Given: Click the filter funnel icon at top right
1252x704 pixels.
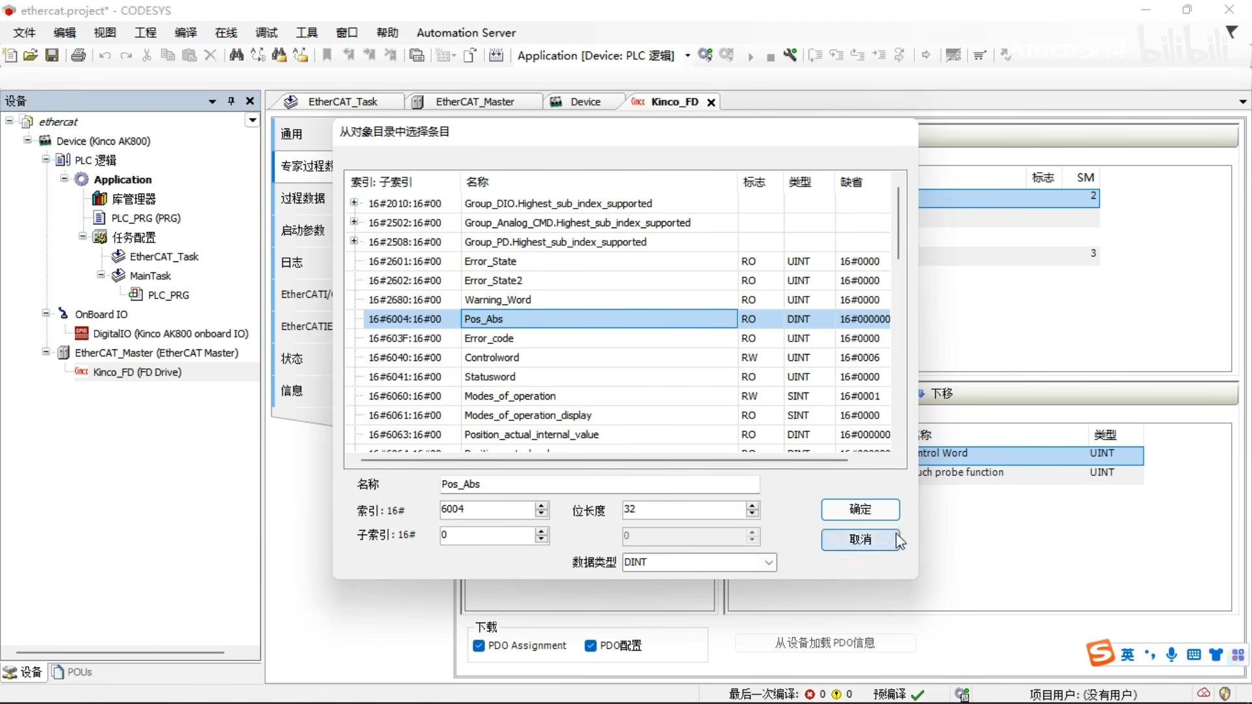Looking at the screenshot, I should (1232, 32).
